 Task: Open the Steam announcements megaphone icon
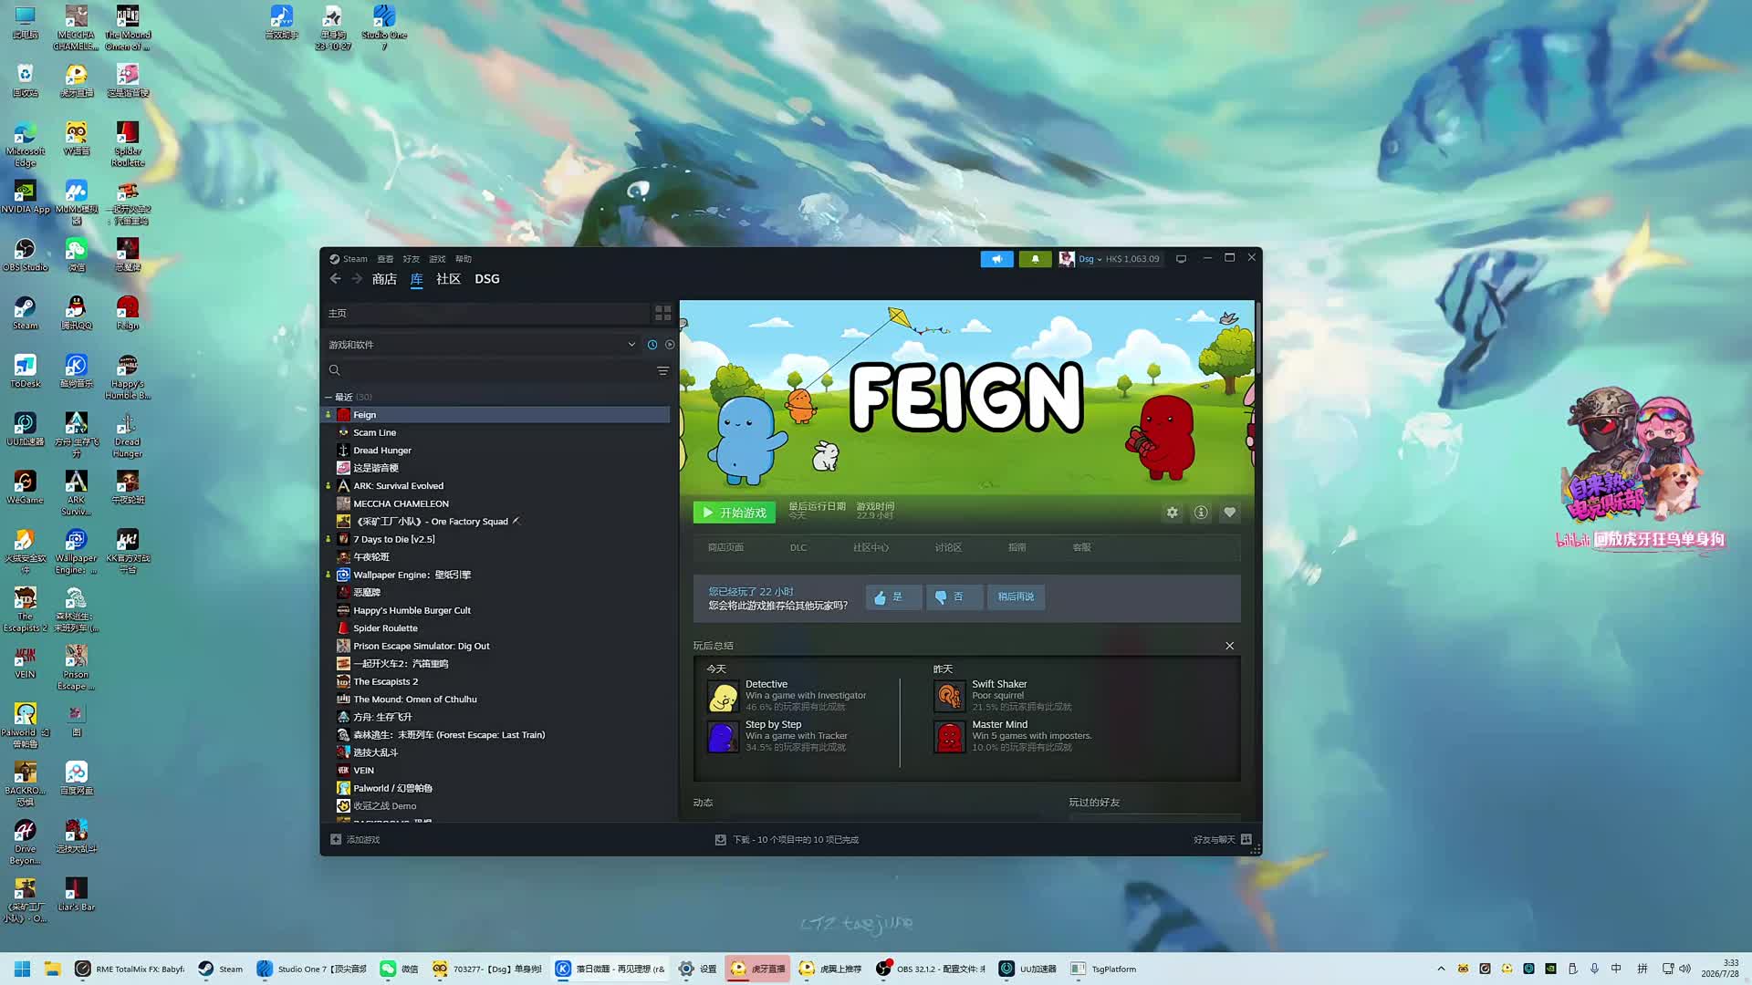pyautogui.click(x=996, y=259)
